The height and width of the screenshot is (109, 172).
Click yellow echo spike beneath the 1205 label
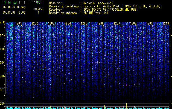(86, 107)
